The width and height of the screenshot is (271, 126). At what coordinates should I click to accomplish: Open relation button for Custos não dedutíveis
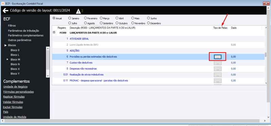(218, 63)
